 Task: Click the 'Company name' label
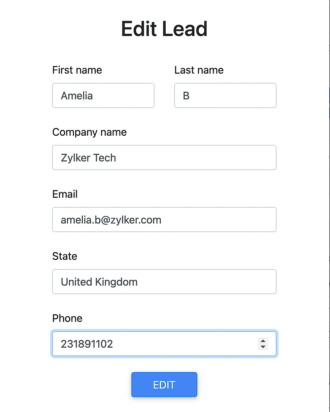[x=89, y=132]
